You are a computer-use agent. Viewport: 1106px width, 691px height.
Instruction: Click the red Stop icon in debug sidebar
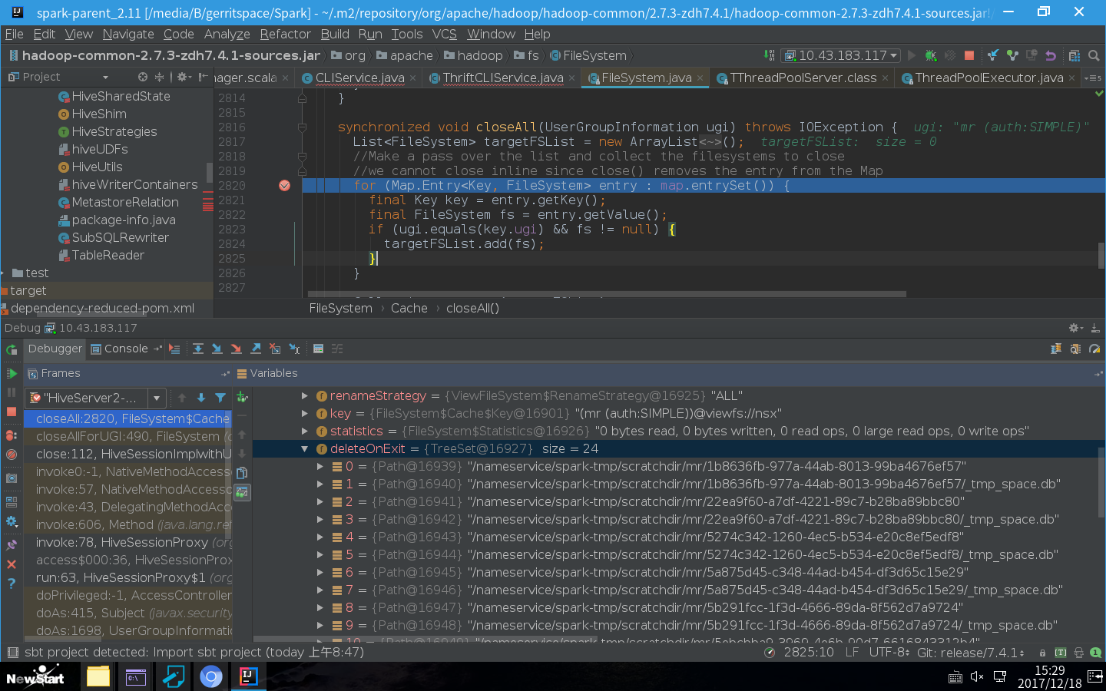click(12, 412)
